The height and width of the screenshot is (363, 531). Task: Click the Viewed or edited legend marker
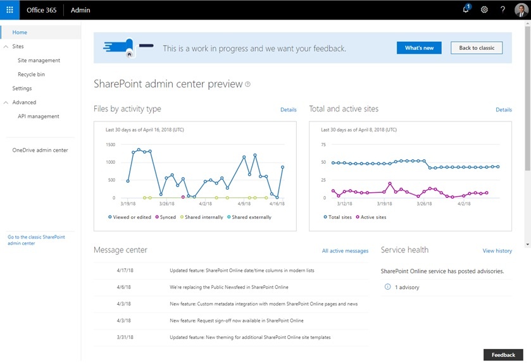109,217
